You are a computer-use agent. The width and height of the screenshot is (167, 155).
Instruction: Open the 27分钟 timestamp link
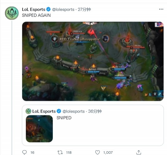click(84, 9)
